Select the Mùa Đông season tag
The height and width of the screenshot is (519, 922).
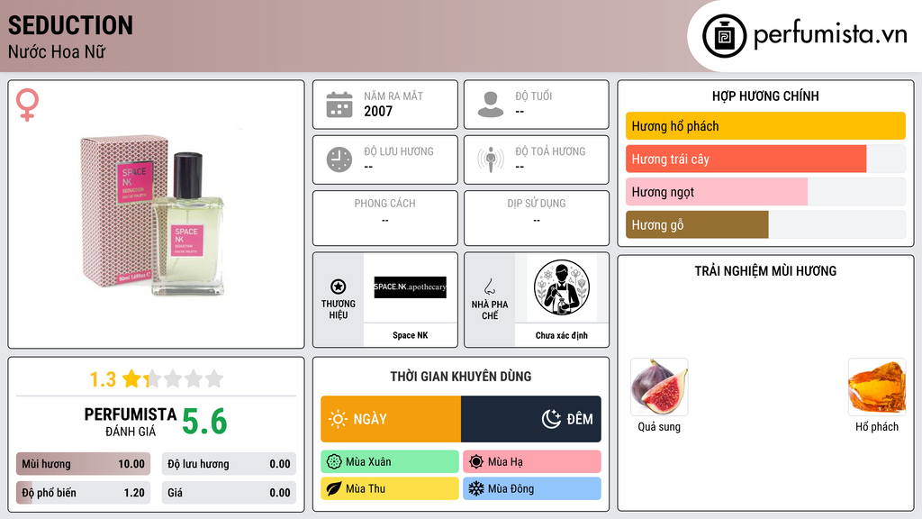pos(532,489)
